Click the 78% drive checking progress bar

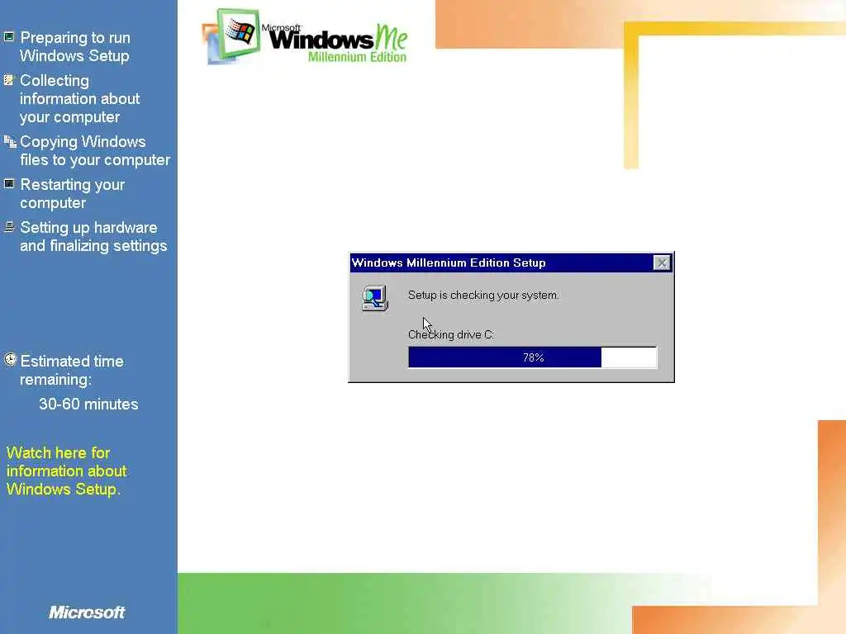point(533,357)
